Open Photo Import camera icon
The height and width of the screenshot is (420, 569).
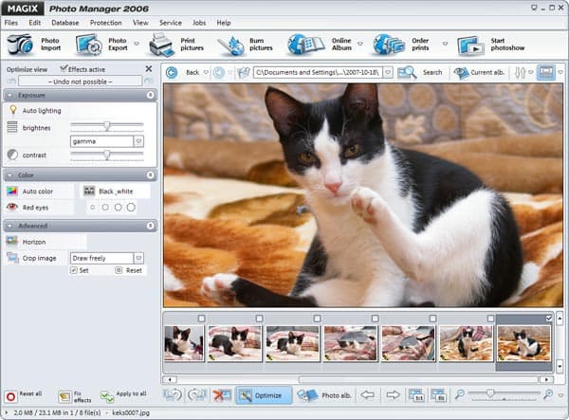(20, 45)
